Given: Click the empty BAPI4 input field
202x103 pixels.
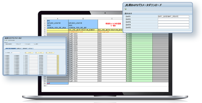Looking at the screenshot, I should [x=173, y=25].
